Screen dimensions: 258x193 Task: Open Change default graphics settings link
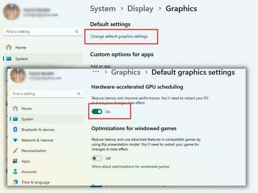point(119,36)
